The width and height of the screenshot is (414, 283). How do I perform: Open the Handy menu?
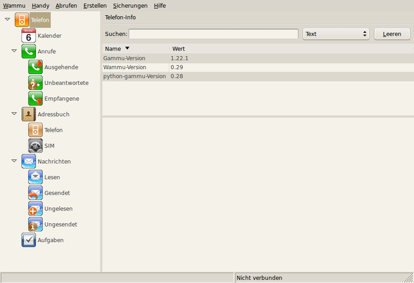[40, 5]
